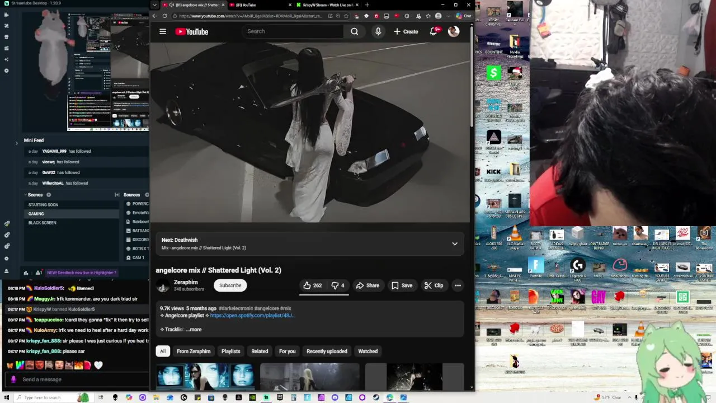Click the Zeraphim channel name
716x403 pixels.
click(x=186, y=283)
